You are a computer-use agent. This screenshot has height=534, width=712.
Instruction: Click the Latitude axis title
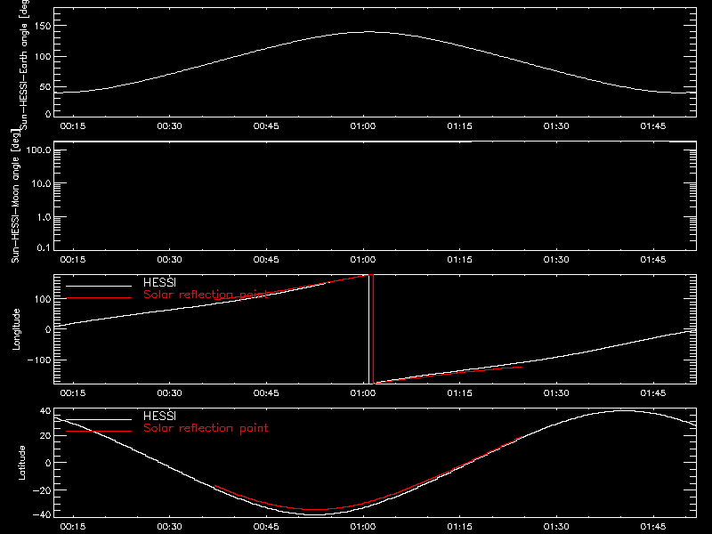tap(21, 463)
